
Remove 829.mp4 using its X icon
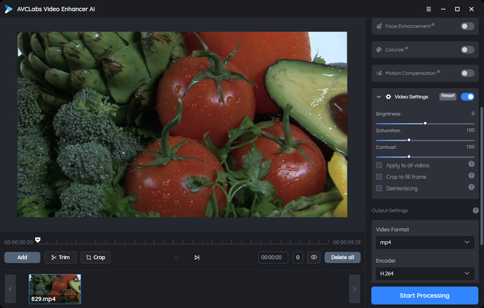(x=76, y=279)
